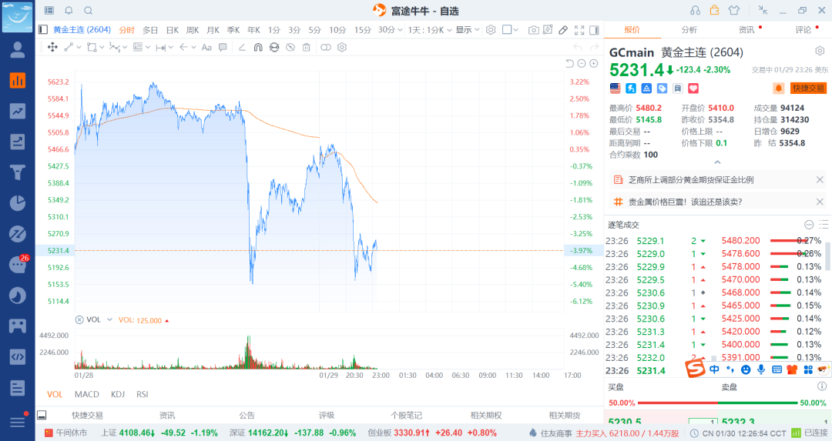Open chart settings gear in timeframe bar
The width and height of the screenshot is (832, 441).
[x=491, y=30]
